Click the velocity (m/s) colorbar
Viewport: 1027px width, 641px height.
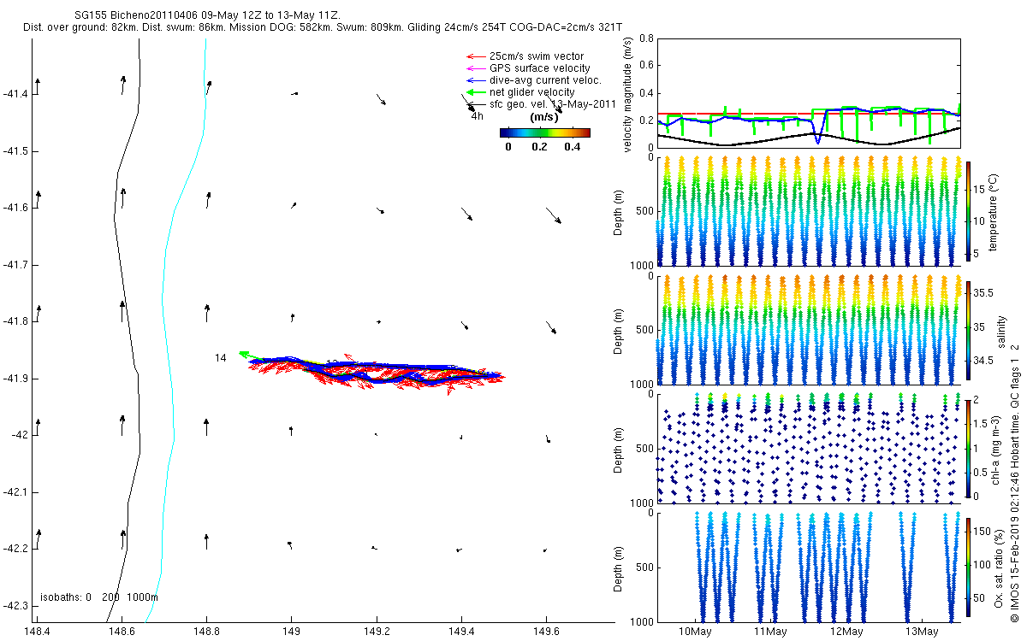point(544,132)
